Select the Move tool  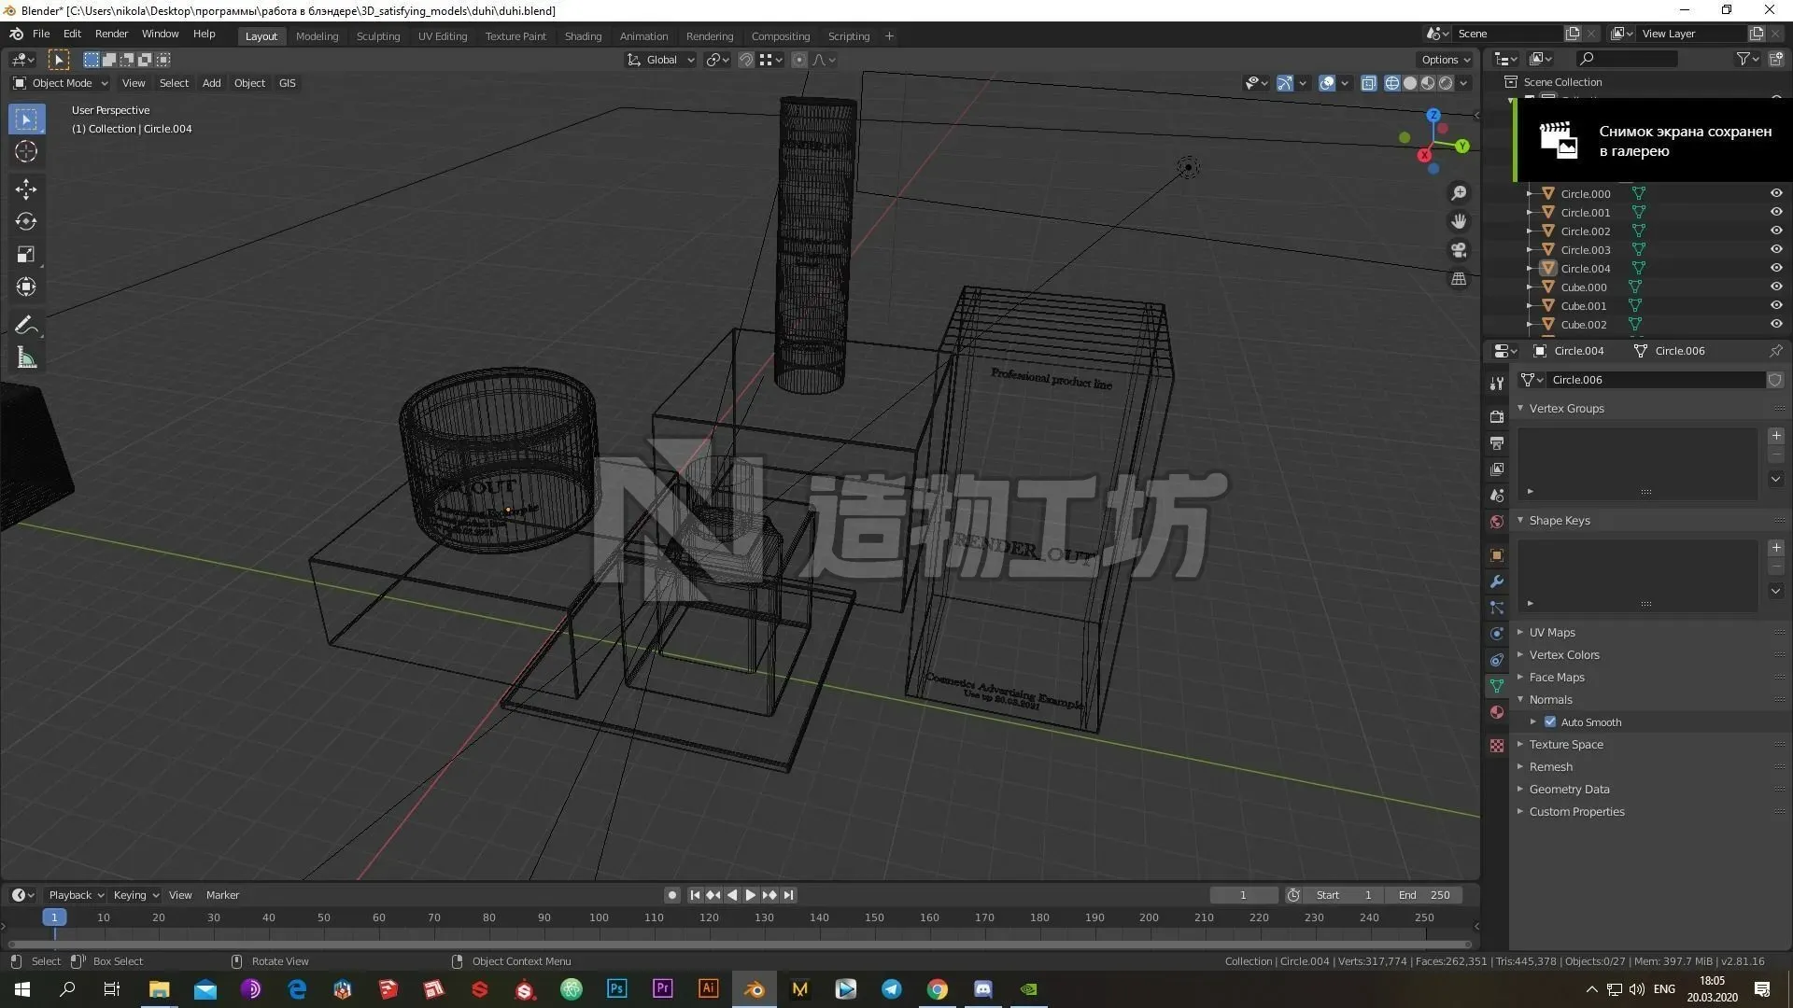[x=26, y=189]
